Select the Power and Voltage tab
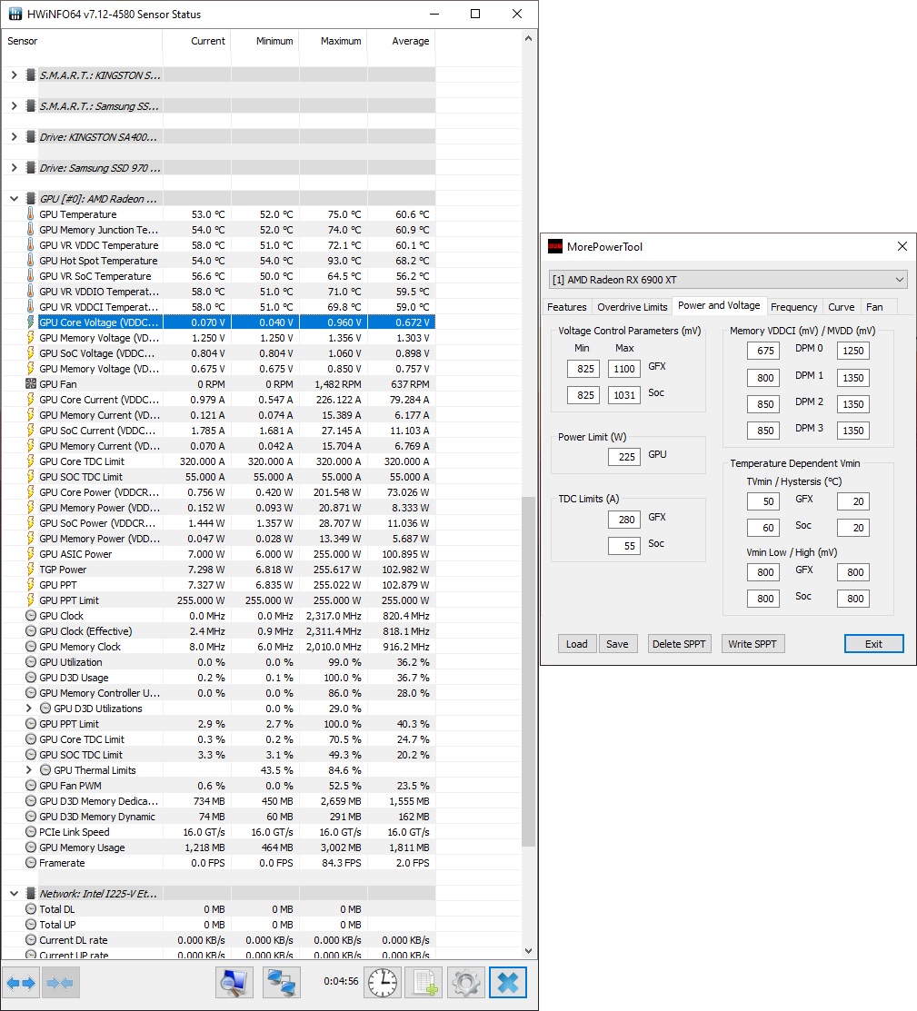This screenshot has width=917, height=1011. pyautogui.click(x=719, y=305)
